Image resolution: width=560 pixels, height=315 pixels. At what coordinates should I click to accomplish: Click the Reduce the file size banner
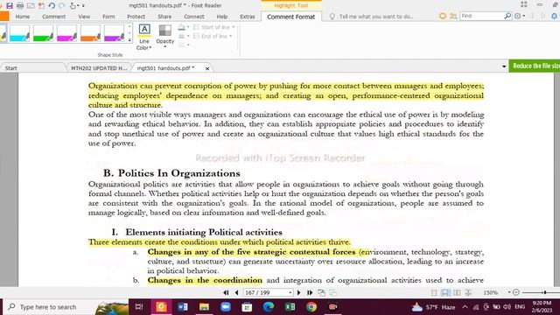pos(535,66)
